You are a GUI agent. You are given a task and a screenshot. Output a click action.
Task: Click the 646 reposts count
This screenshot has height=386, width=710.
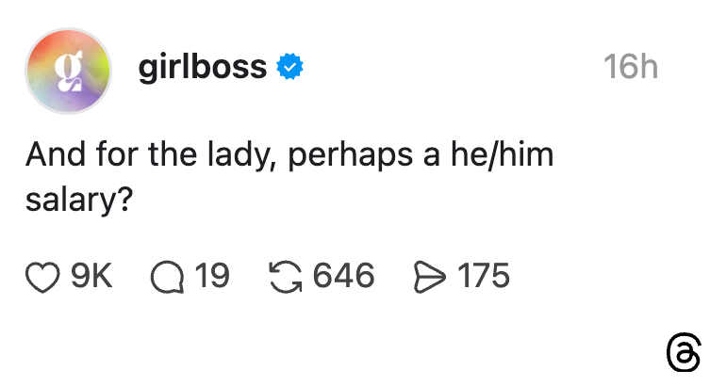tap(343, 276)
